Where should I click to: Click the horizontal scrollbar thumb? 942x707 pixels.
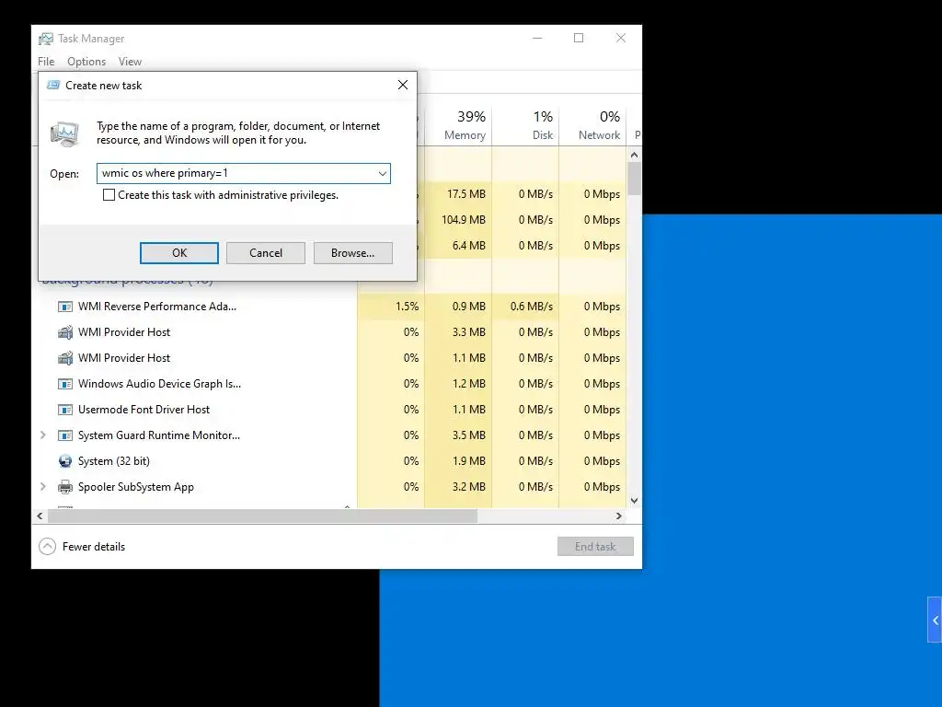(x=262, y=516)
